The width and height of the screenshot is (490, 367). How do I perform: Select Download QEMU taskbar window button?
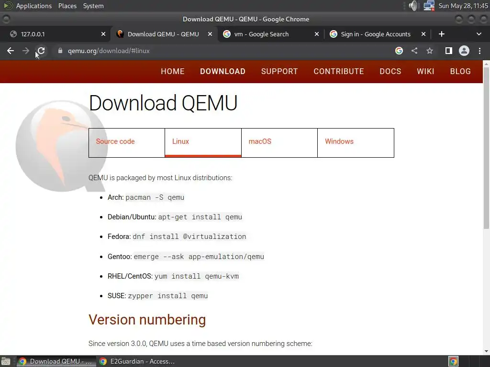click(x=56, y=361)
